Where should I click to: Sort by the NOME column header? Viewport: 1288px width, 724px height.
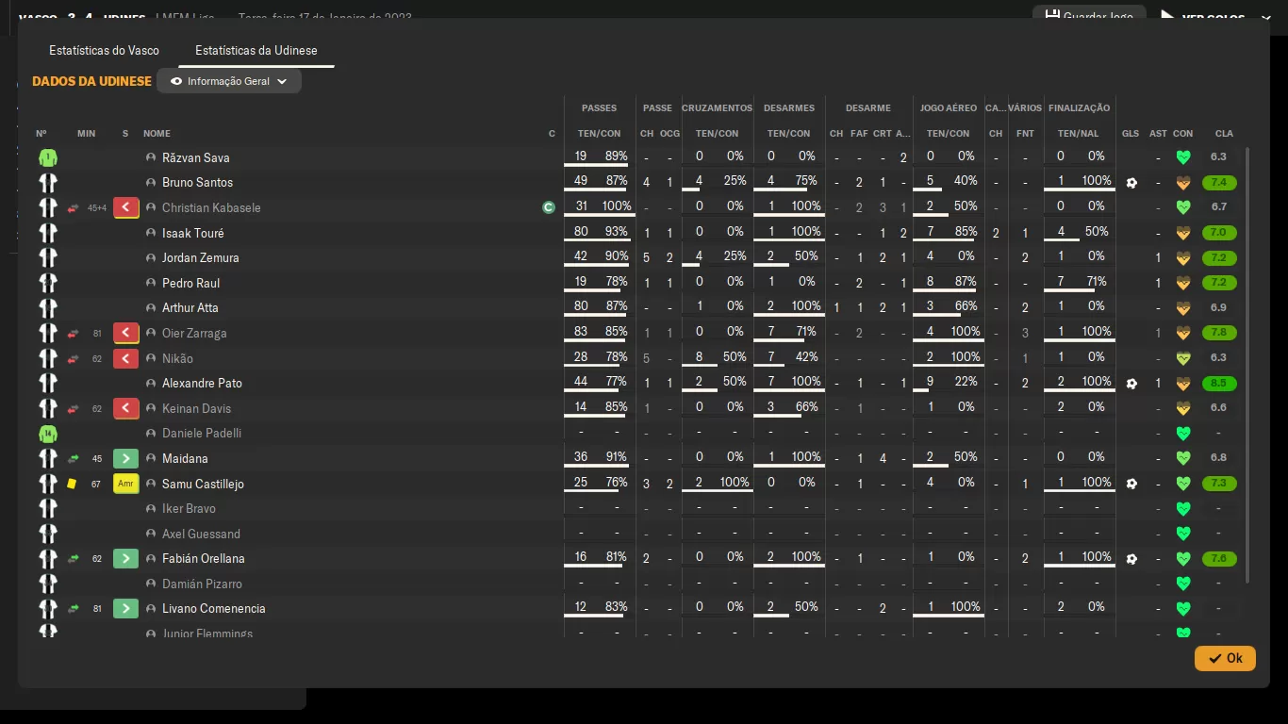[x=157, y=134]
